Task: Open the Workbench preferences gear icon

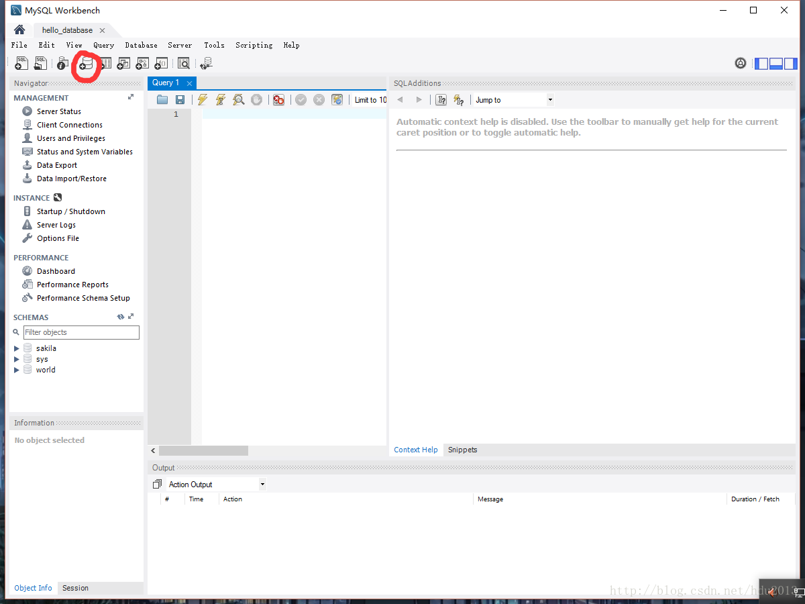Action: [741, 63]
